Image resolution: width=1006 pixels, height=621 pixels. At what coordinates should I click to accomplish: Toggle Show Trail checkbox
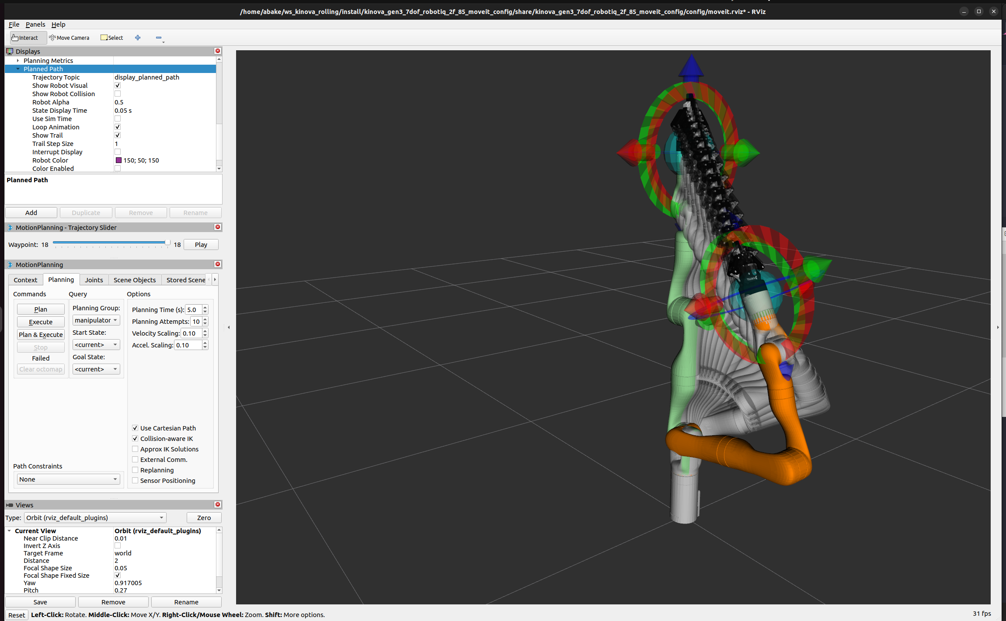pos(118,135)
